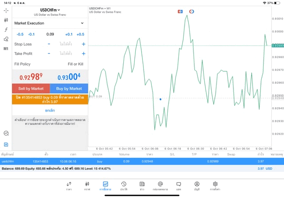This screenshot has width=284, height=198.
Task: Increase volume by 0.1
Action: (x=69, y=34)
